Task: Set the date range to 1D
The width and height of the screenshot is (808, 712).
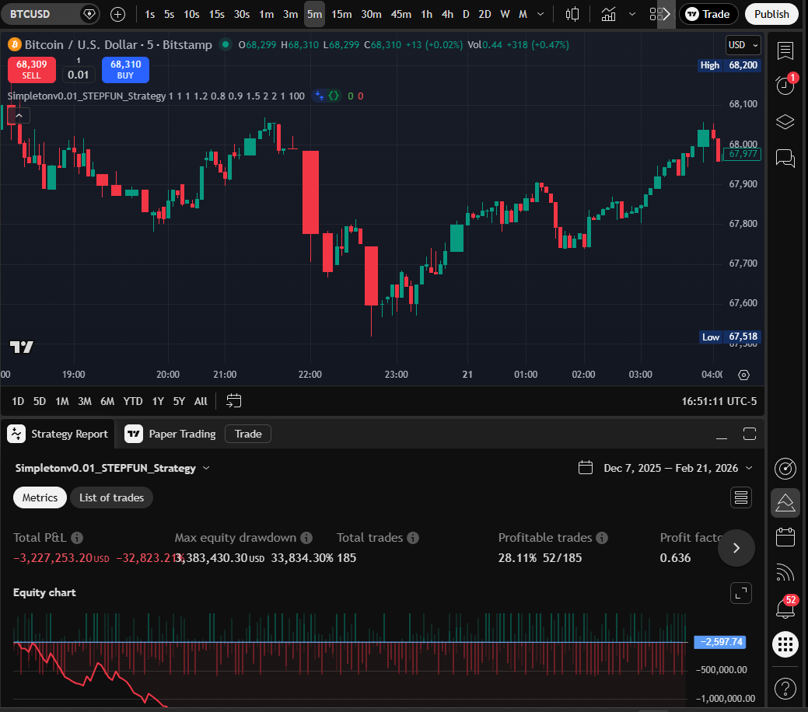Action: point(18,401)
